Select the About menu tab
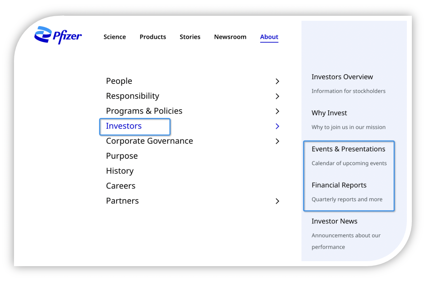The width and height of the screenshot is (428, 283). (x=269, y=37)
